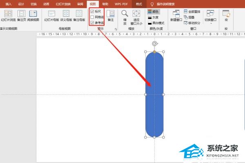245x163 pixels.
Task: Switch to Notes Page (备注页) view
Action: [x=21, y=16]
